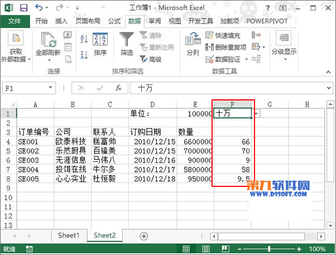Select cell F8 showing 9.5
This screenshot has width=336, height=255.
pos(233,179)
